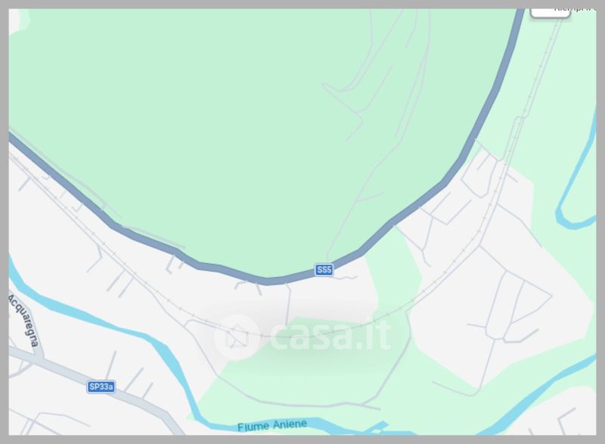The height and width of the screenshot is (444, 605).
Task: Click the SP33a road shield marker
Action: (x=101, y=387)
